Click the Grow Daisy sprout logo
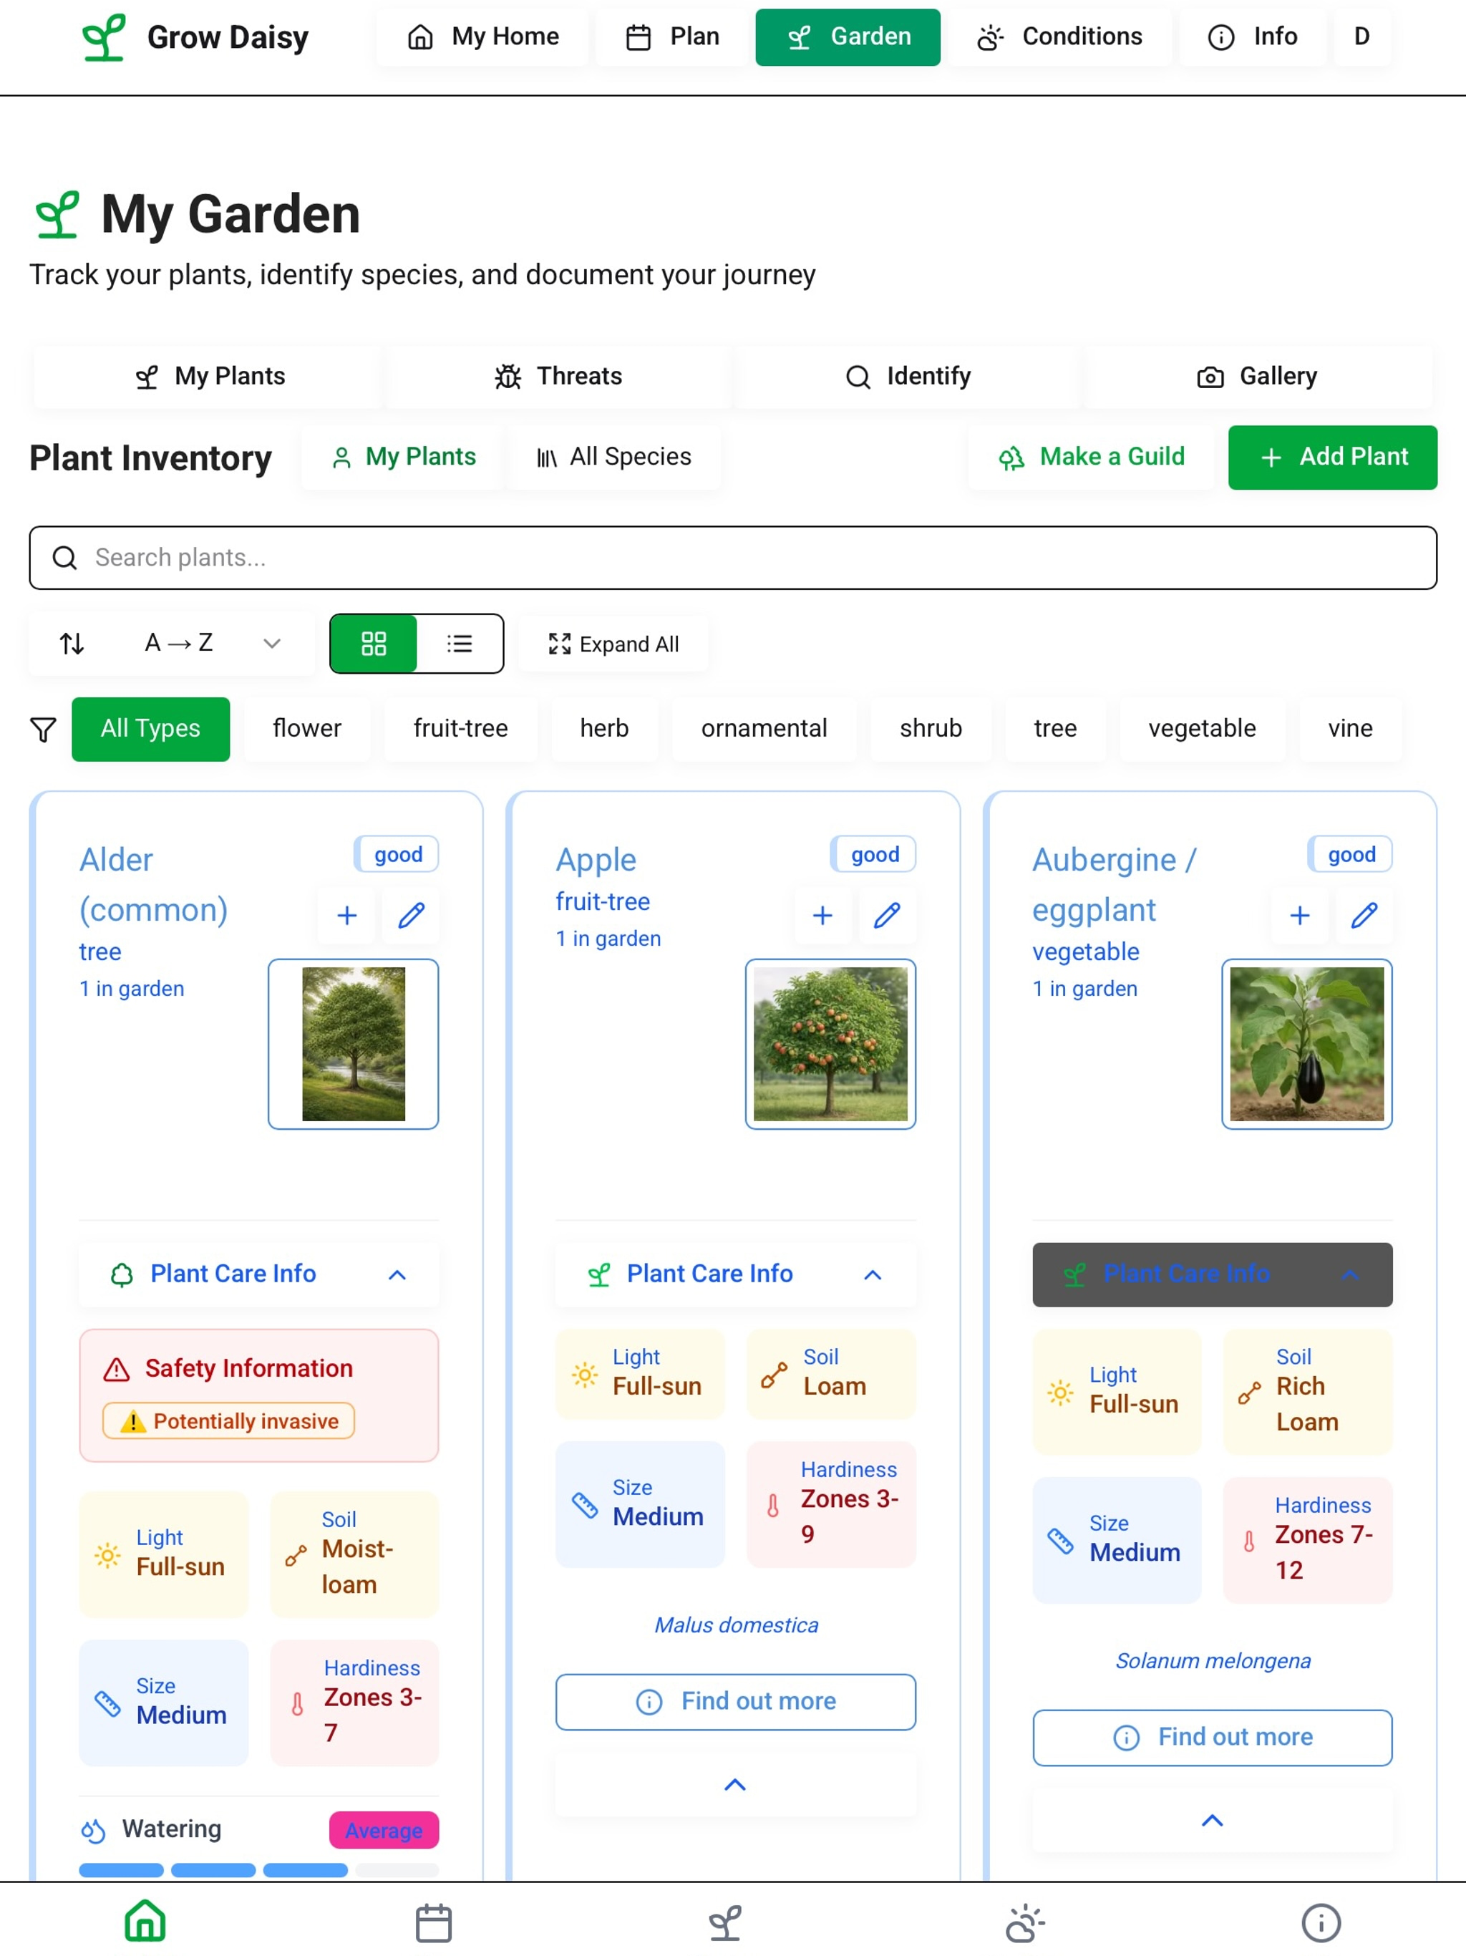This screenshot has width=1466, height=1956. click(104, 37)
